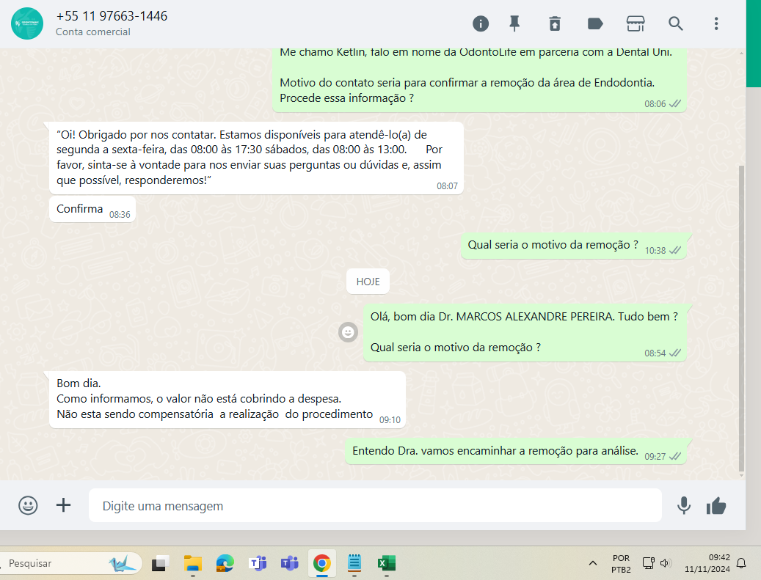Open the first Microsoft Teams taskbar icon
Screen dimensions: 761x580
coord(258,563)
